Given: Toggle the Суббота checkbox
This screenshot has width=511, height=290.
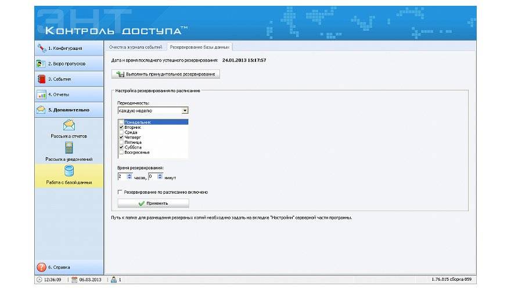Looking at the screenshot, I should (121, 147).
